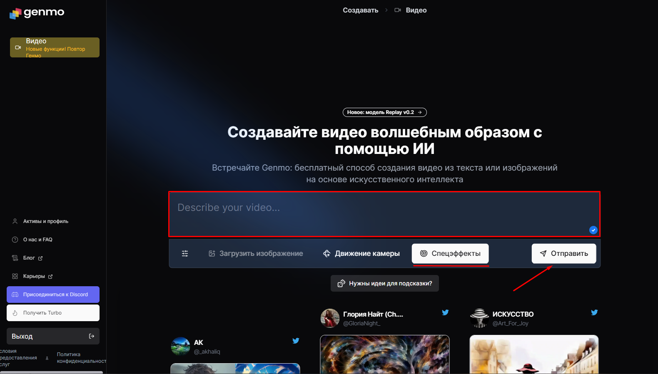Click the camera movement icon
658x374 pixels.
pos(327,253)
